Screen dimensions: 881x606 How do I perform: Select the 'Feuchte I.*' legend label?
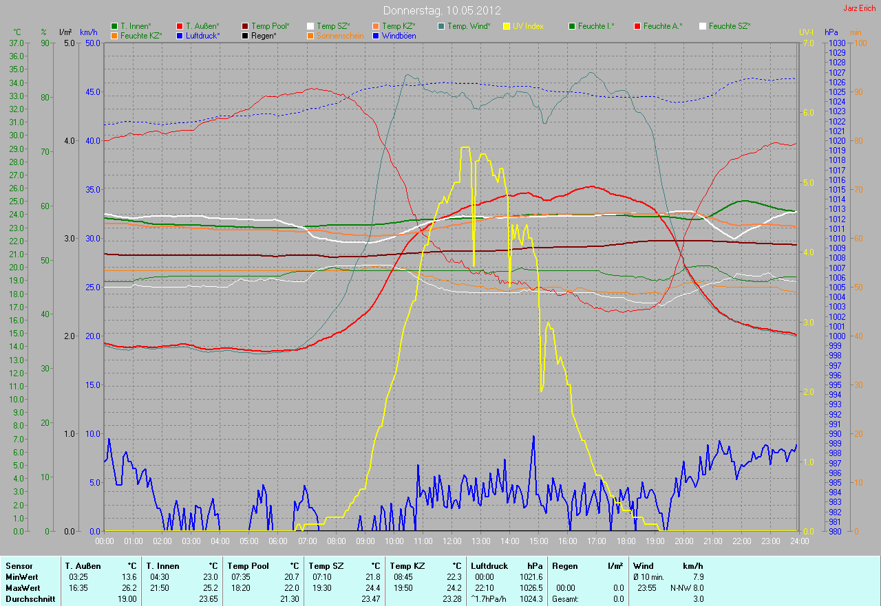(x=596, y=26)
